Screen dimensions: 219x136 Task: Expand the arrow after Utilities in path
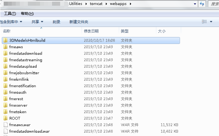coord(86,4)
